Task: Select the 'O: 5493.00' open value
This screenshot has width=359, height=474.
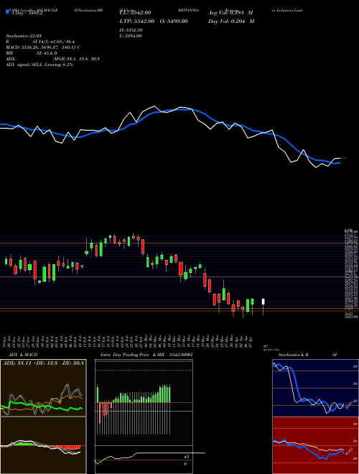Action: [173, 21]
